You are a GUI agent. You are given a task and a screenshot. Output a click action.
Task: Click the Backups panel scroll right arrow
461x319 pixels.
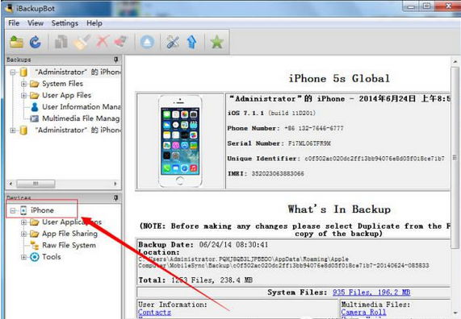(x=115, y=184)
